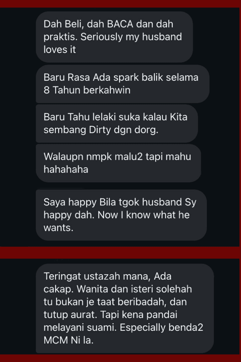Viewport: 241px width, 362px height.
Task: Click the phrase "Seriously my husband"
Action: 131,37
